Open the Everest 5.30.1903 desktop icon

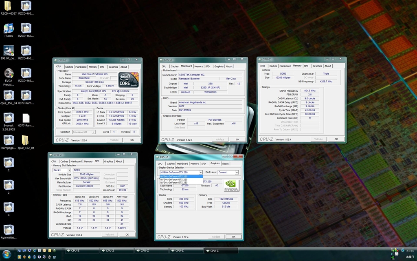[9, 117]
